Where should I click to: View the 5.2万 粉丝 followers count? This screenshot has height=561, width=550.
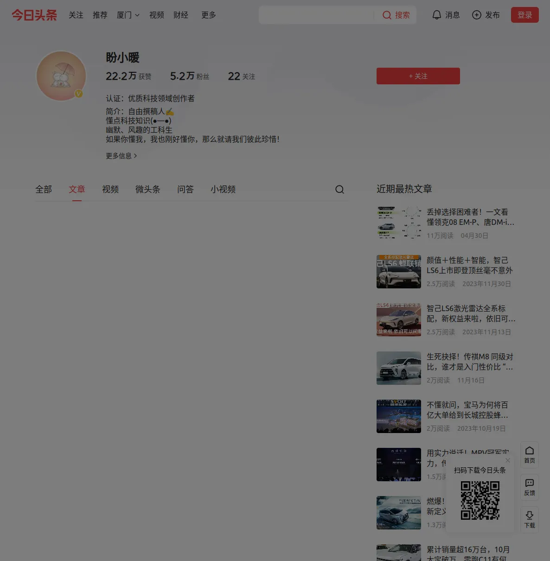190,76
